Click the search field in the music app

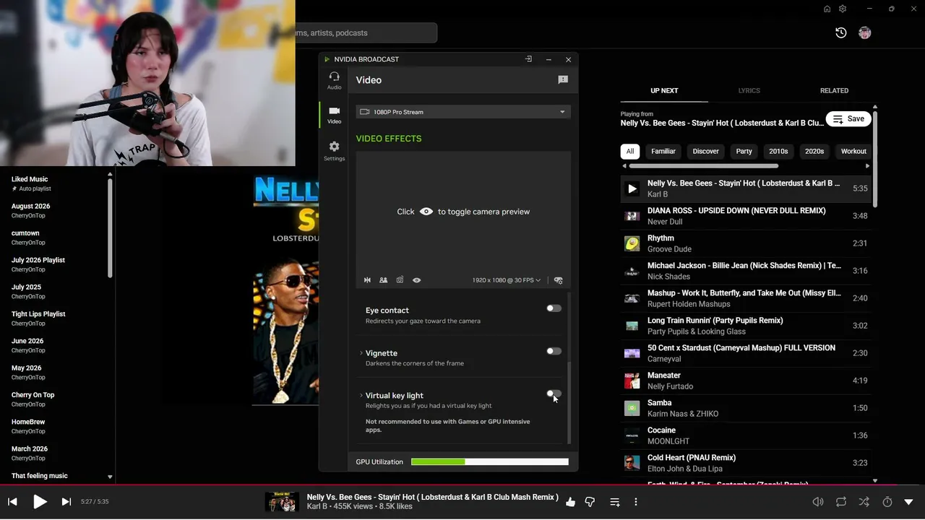pos(366,33)
